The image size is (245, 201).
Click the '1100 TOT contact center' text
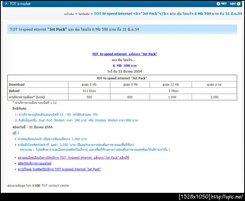(x=51, y=186)
